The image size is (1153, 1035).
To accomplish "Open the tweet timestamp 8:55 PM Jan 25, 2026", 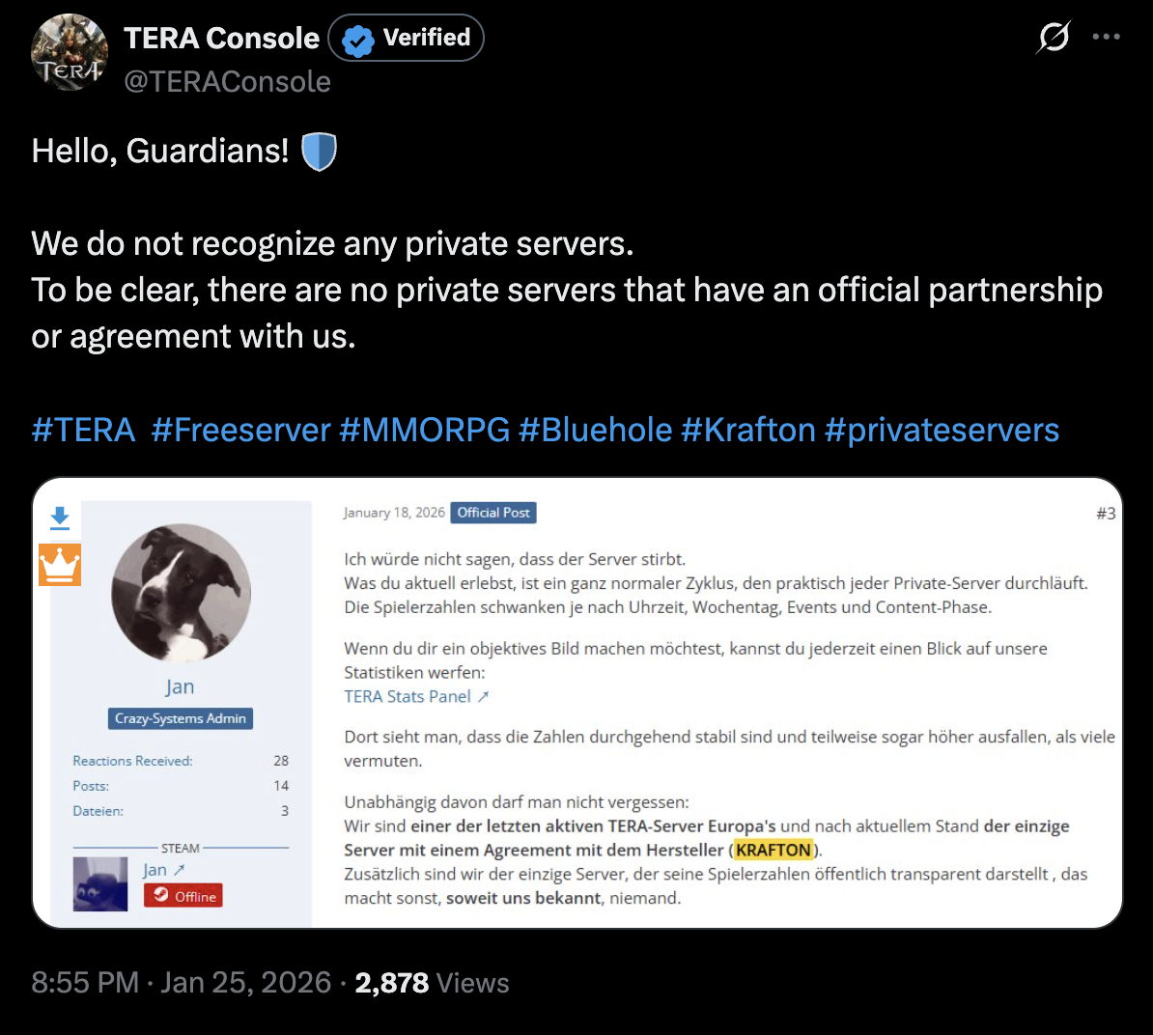I will (x=181, y=983).
